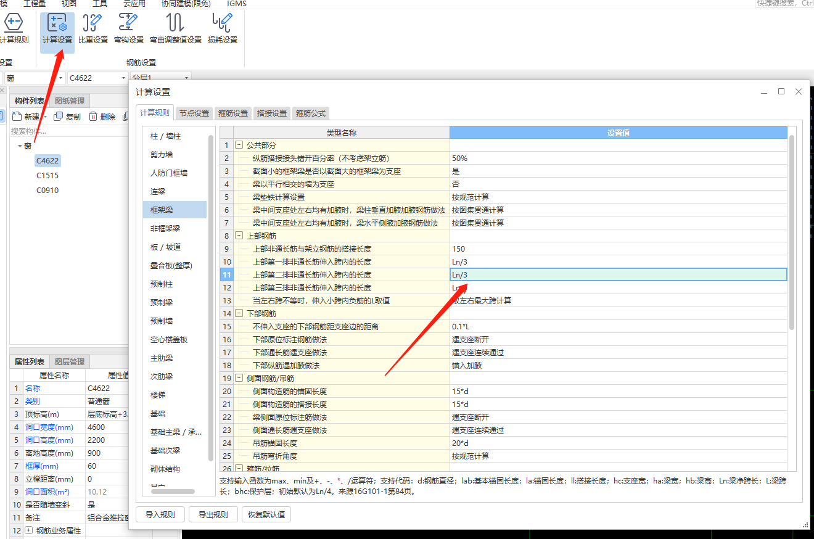
Task: Click the 50% value in row 2
Action: (619, 158)
